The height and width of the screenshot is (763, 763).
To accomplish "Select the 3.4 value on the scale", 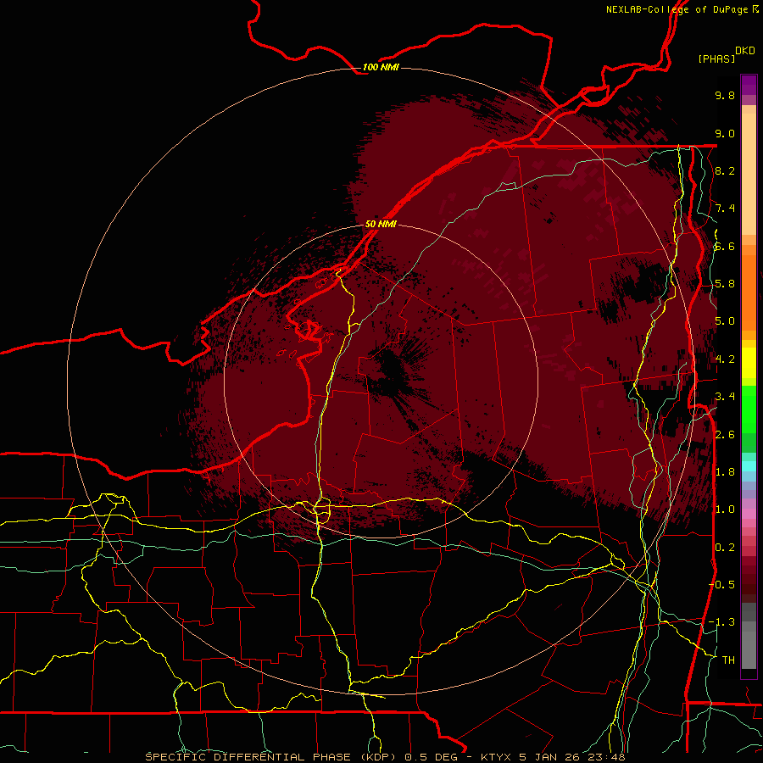I will [x=725, y=396].
